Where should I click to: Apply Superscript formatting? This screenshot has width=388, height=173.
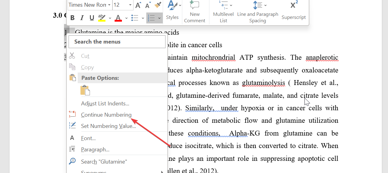click(294, 11)
